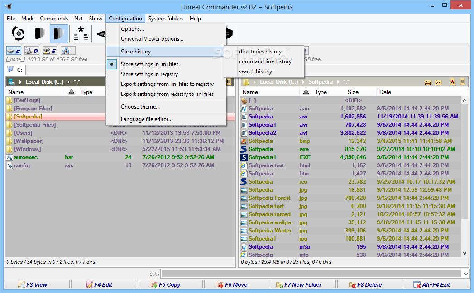This screenshot has height=293, width=474.
Task: Go to parent folder icon in right panel
Action: (x=438, y=82)
